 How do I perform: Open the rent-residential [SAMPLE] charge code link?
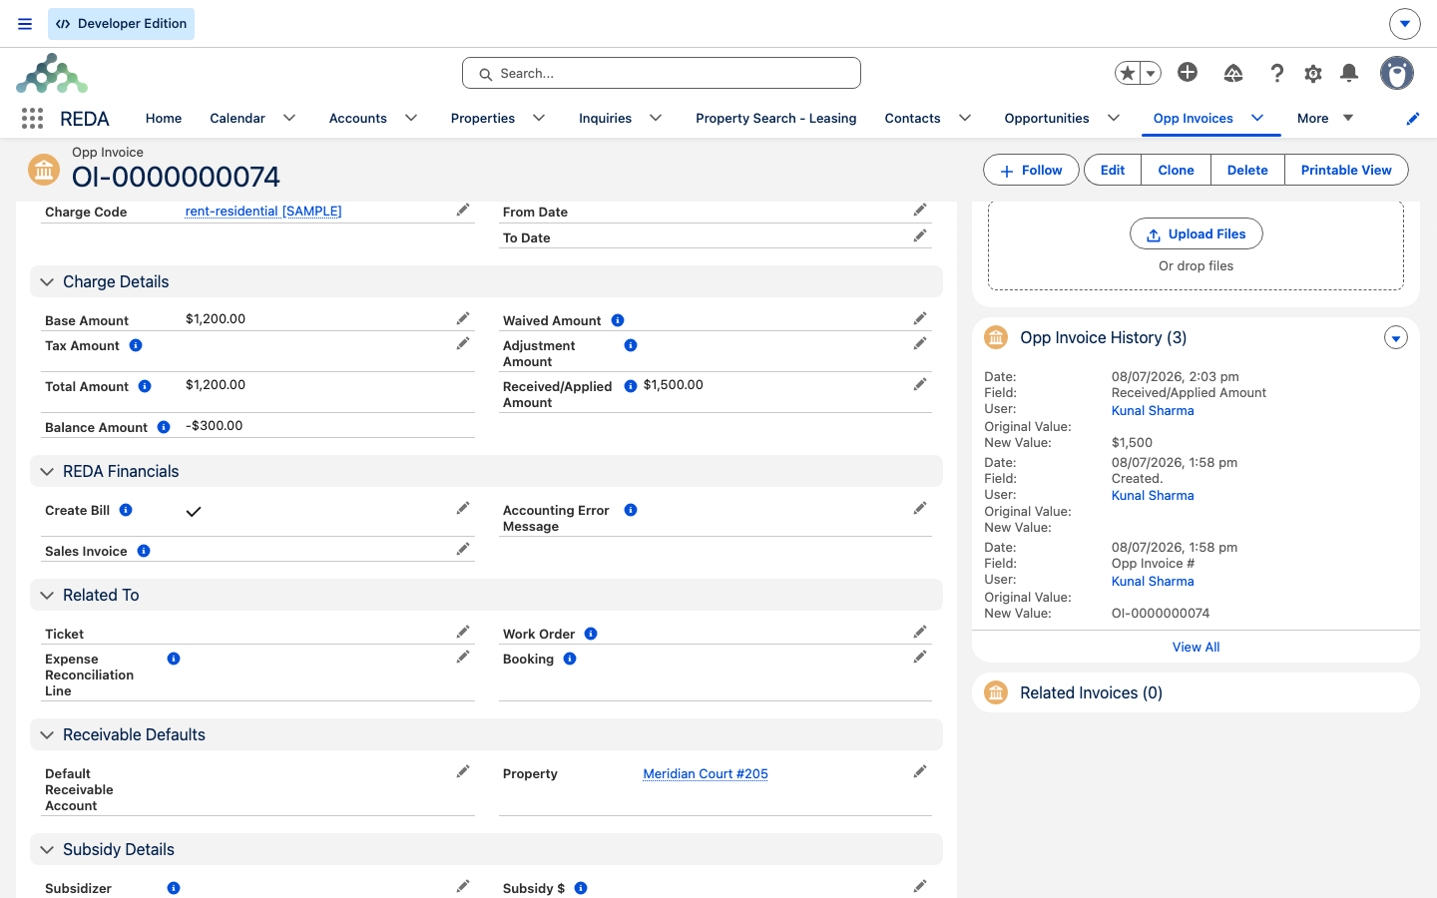263,211
